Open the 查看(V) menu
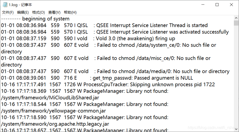The width and height of the screenshot is (239, 132). click(54, 12)
